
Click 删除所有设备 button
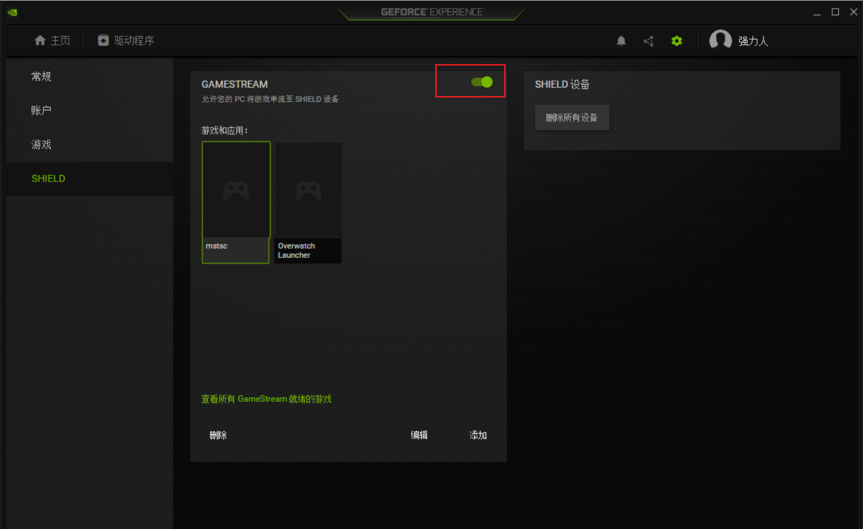click(x=572, y=117)
